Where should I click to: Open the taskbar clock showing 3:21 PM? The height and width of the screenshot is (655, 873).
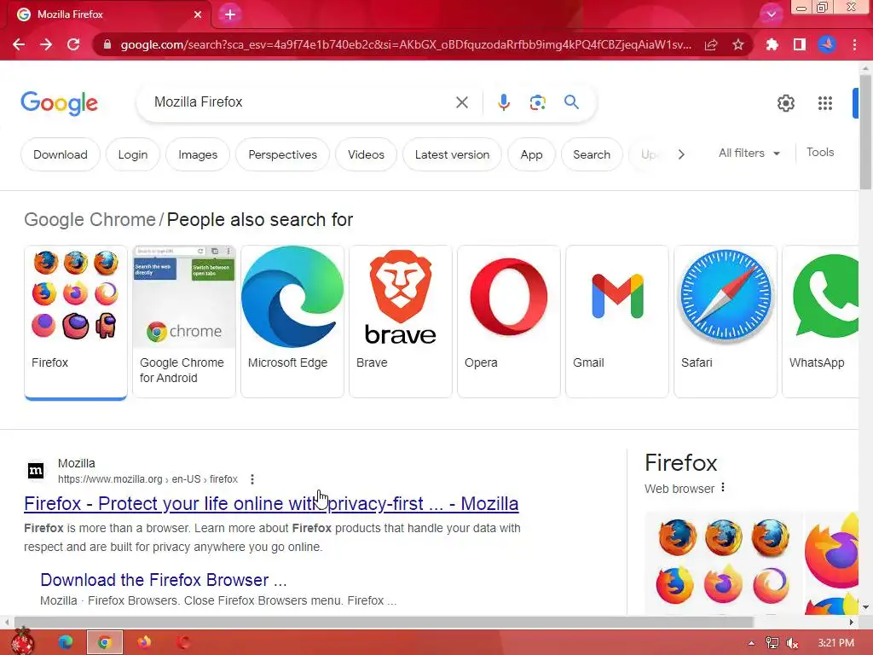tap(836, 643)
